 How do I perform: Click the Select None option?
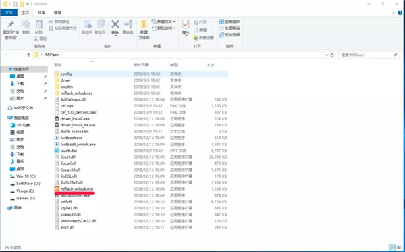(230, 28)
